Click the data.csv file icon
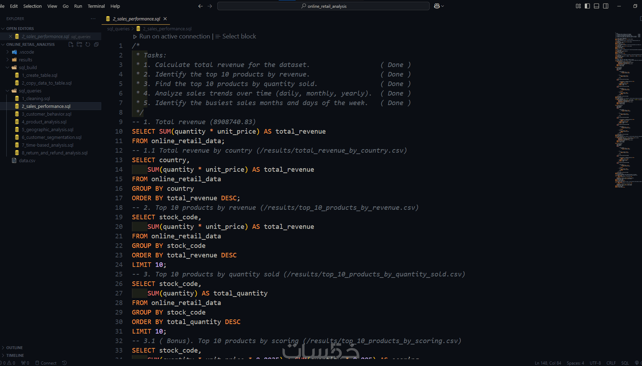This screenshot has width=642, height=366. [14, 161]
